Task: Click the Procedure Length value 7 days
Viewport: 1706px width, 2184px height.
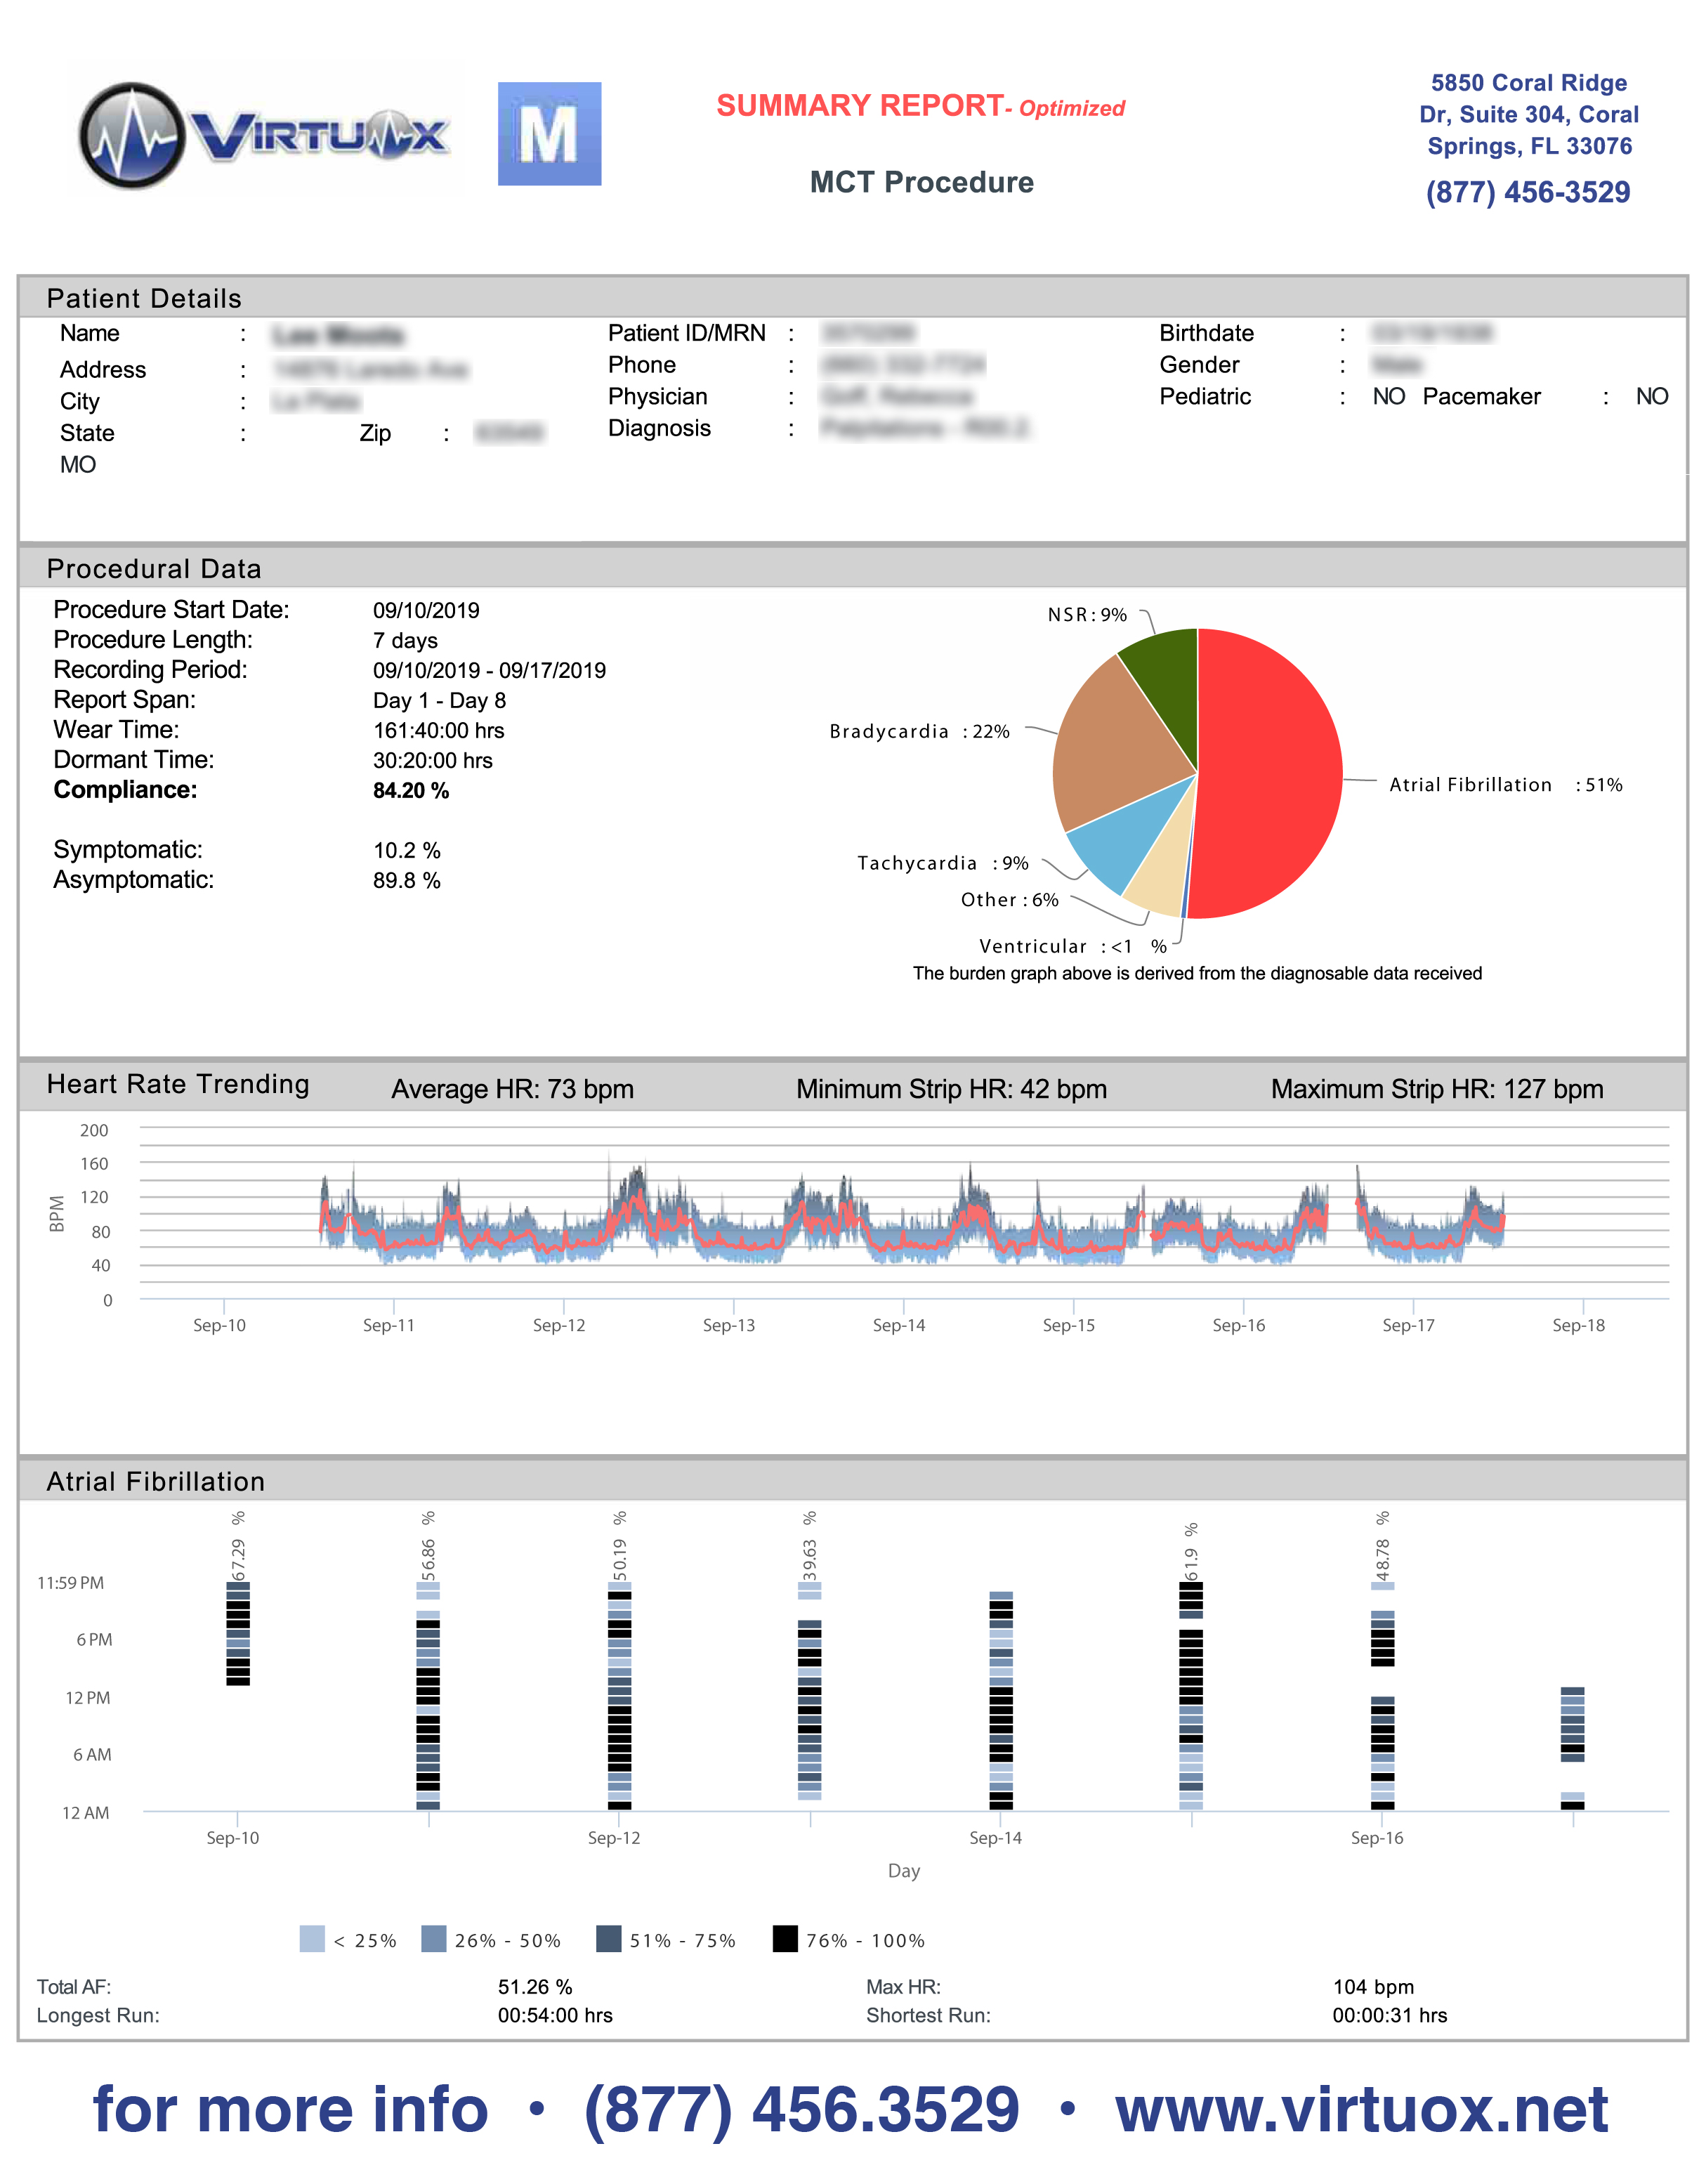Action: tap(405, 640)
